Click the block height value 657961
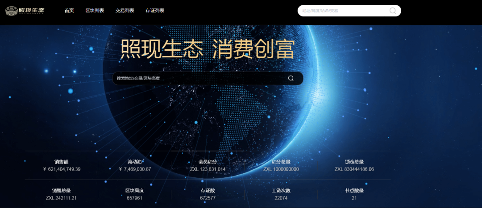This screenshot has height=208, width=482. pos(134,198)
